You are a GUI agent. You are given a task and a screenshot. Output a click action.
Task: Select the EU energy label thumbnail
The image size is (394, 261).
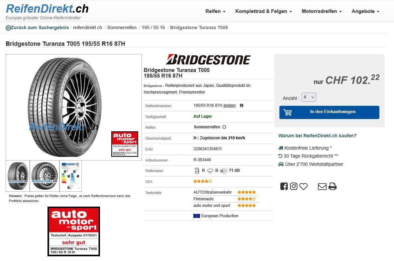pyautogui.click(x=71, y=176)
